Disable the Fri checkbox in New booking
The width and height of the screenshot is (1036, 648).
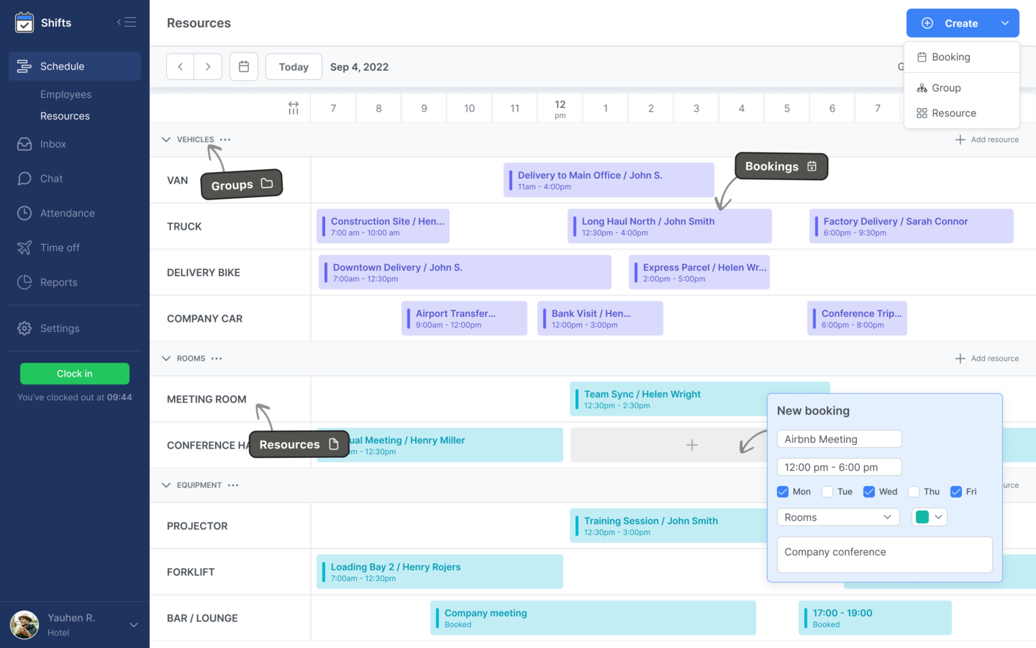tap(957, 491)
